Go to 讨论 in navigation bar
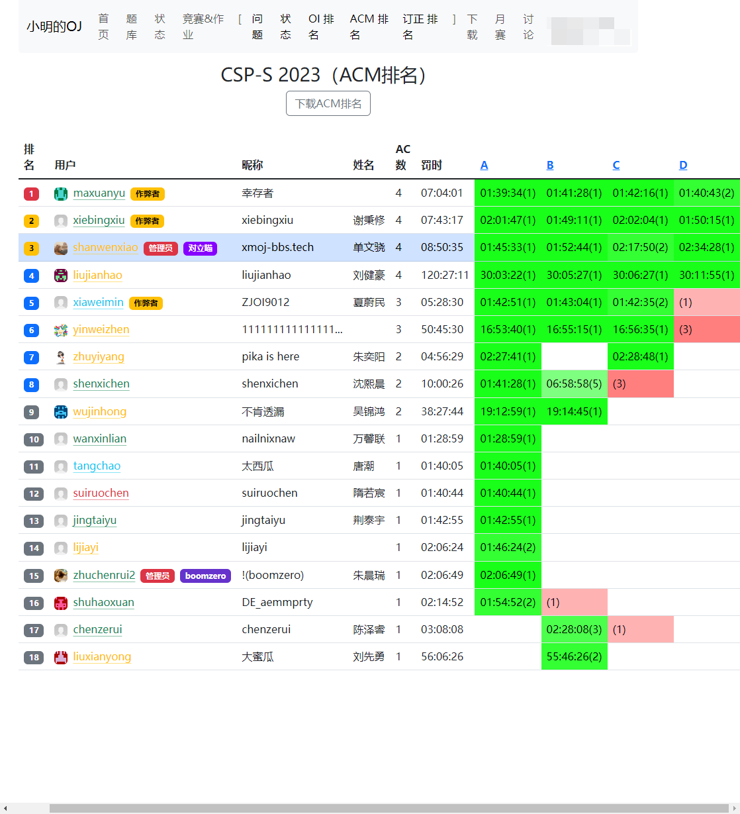This screenshot has width=740, height=814. 528,26
